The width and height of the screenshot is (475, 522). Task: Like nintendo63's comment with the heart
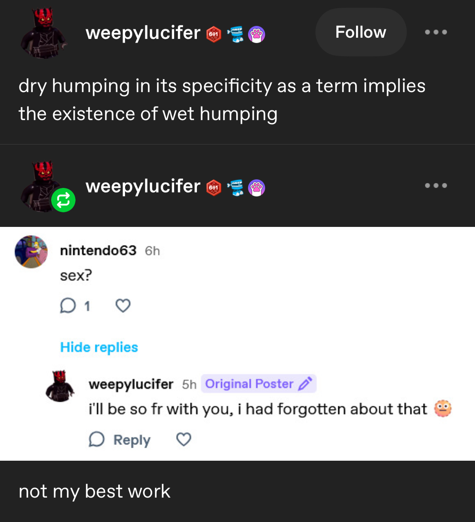coord(123,306)
